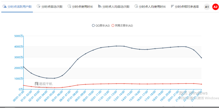The width and height of the screenshot is (219, 108).
Task: Click the 24-hour clock icon beside 分时点人均使用时长
Action: pyautogui.click(x=136, y=6)
